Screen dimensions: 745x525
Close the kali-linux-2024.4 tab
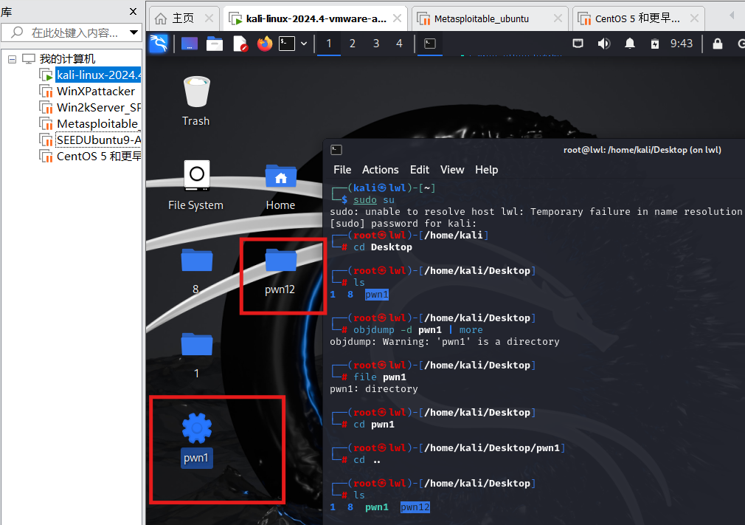(x=397, y=18)
